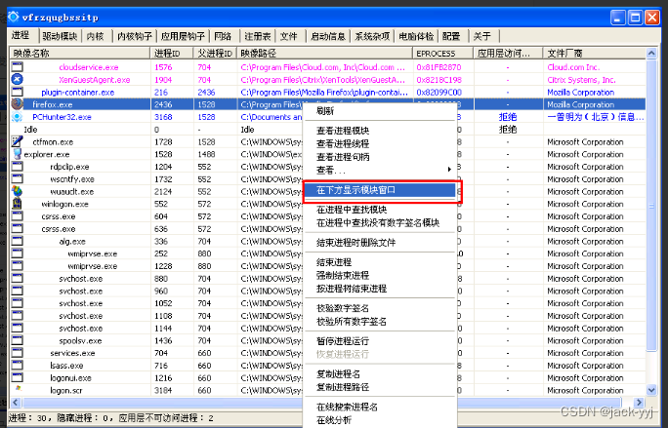Select 结束进程 menu entry

[380, 262]
